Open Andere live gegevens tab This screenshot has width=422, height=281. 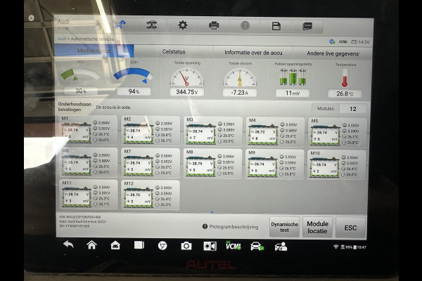[x=333, y=53]
